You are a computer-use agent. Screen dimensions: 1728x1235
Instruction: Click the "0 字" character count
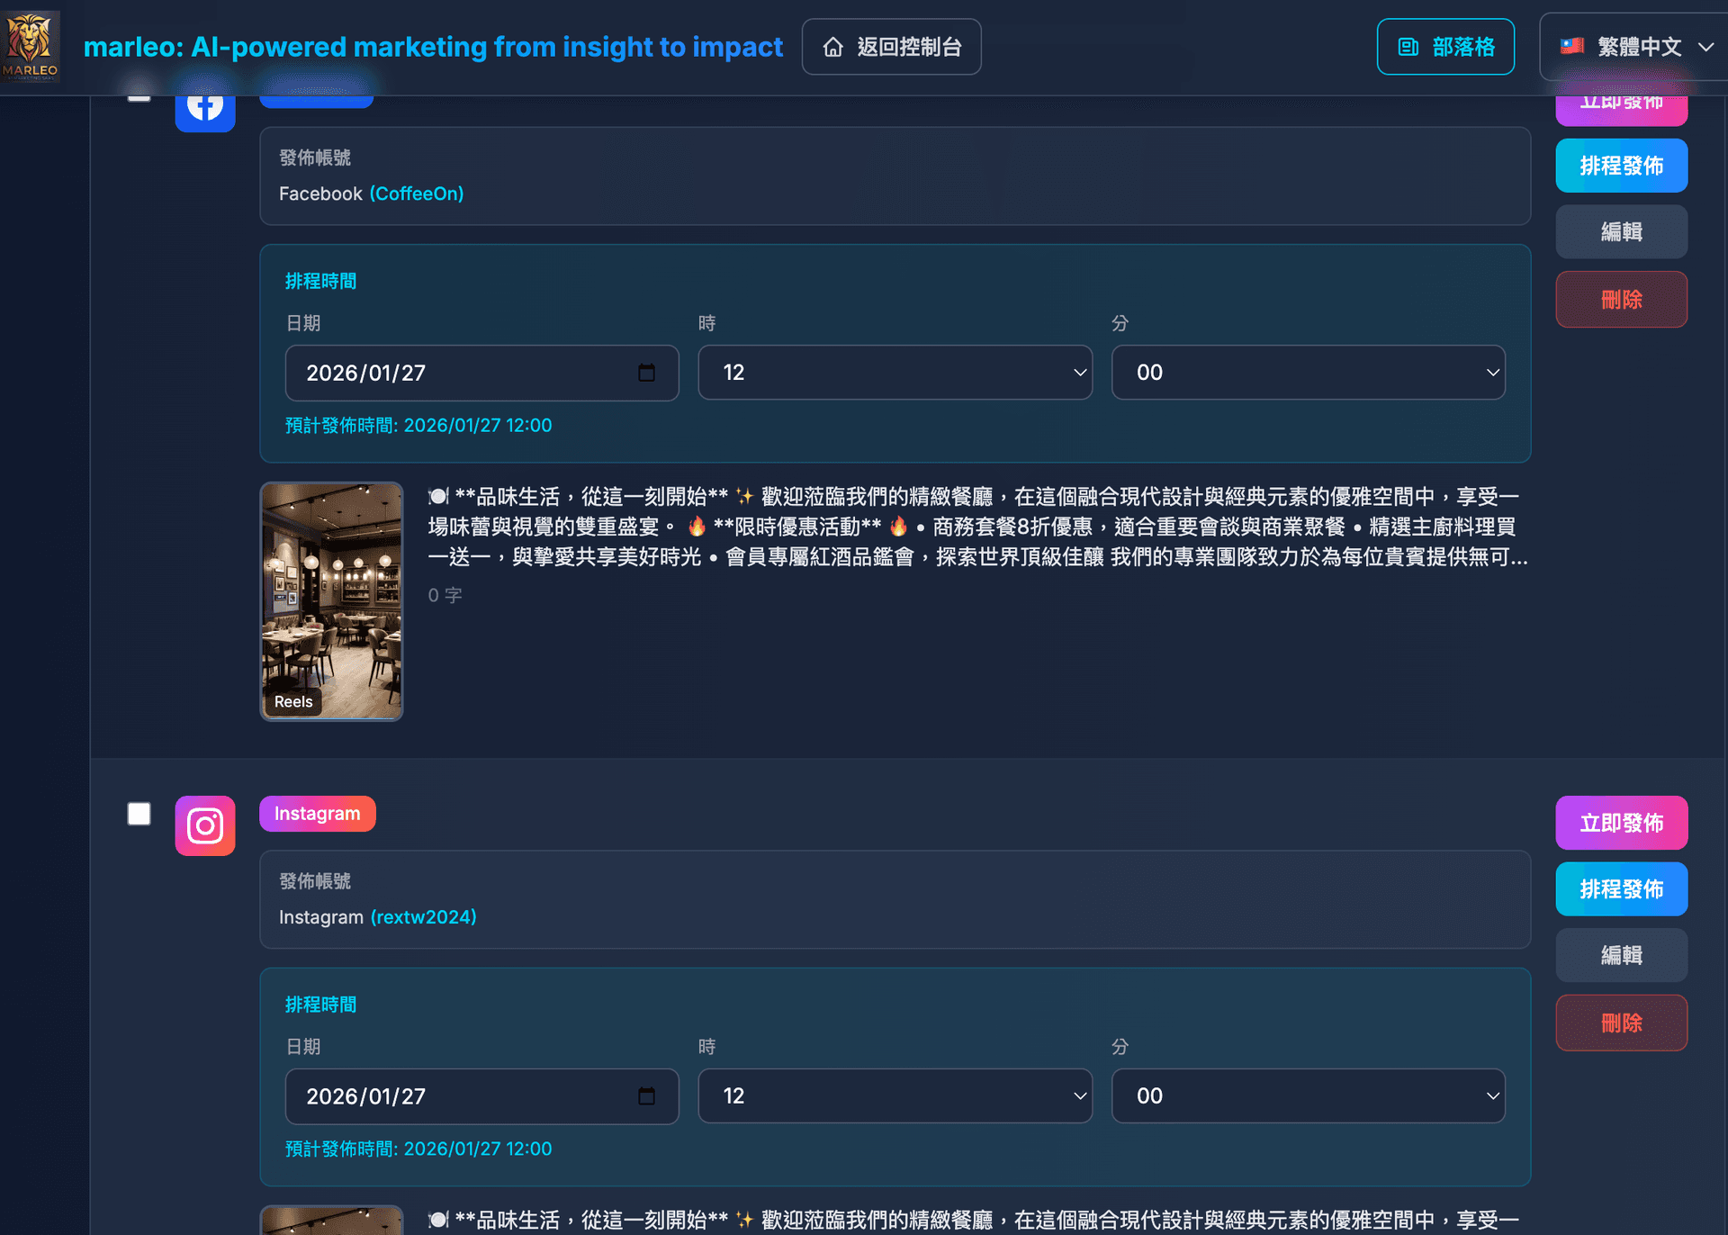click(445, 595)
